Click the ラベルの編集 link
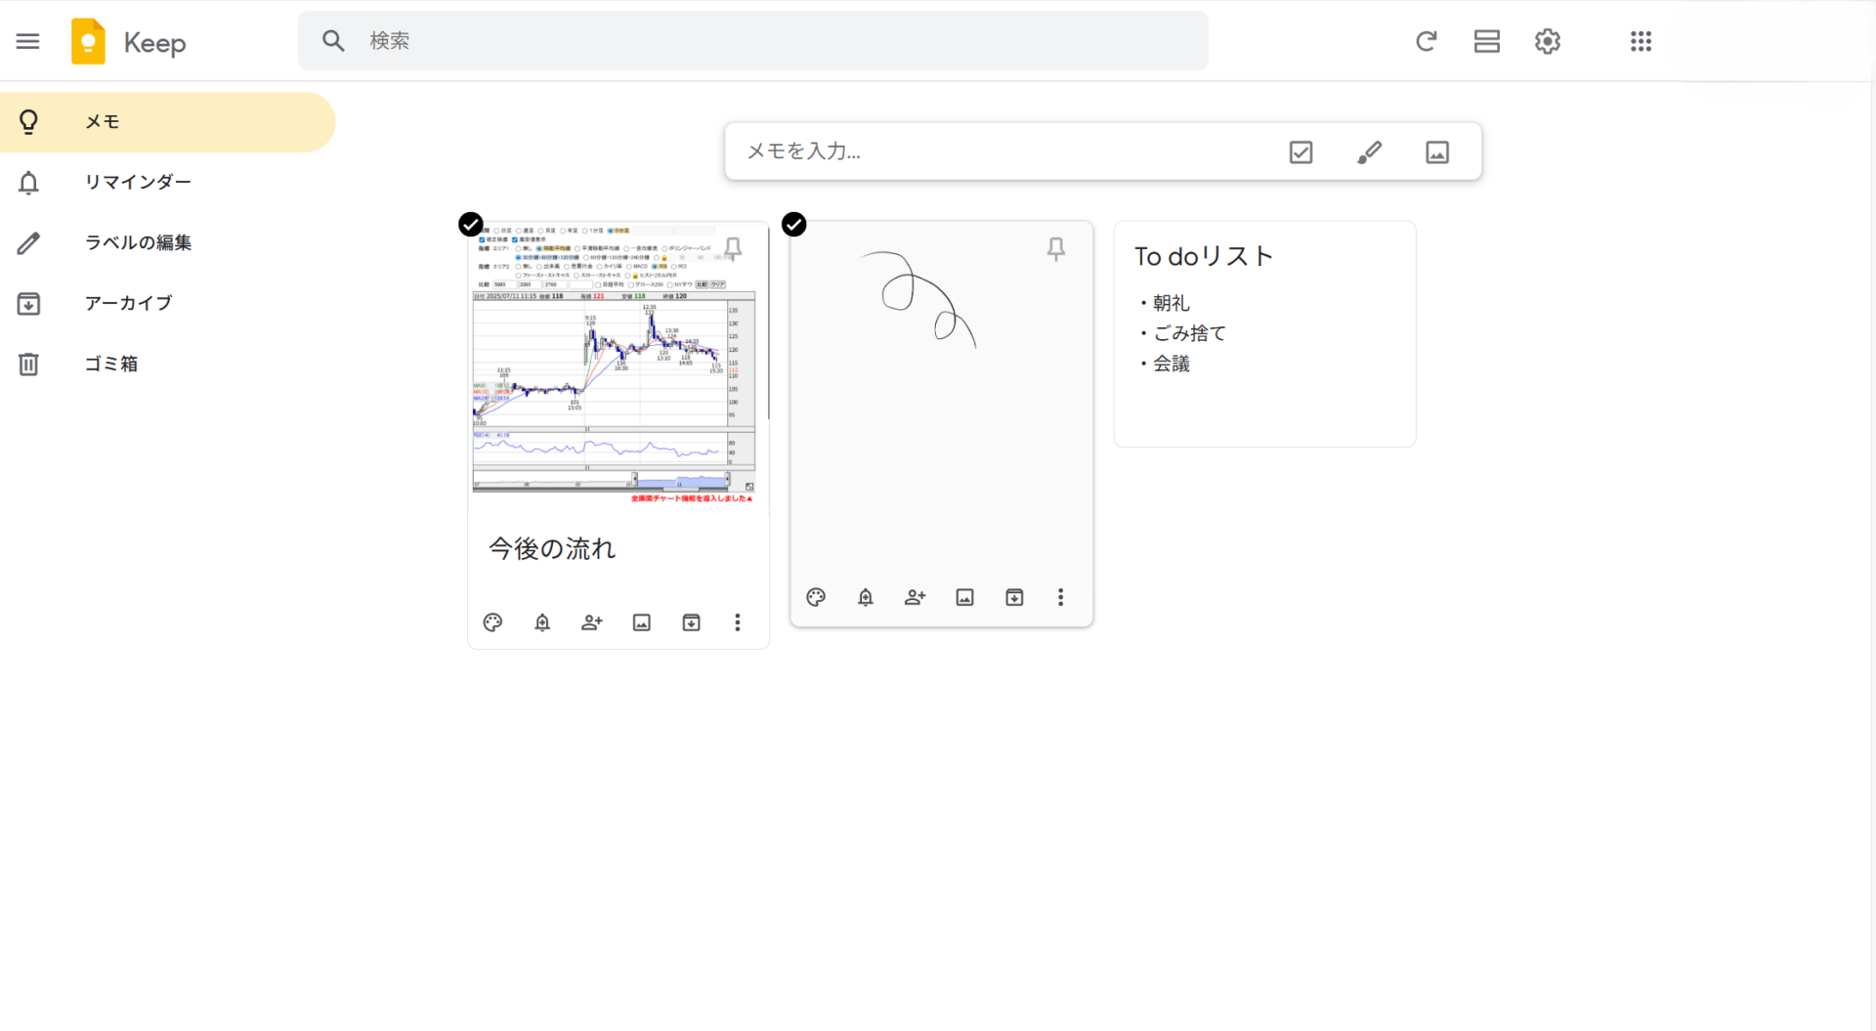The width and height of the screenshot is (1876, 1031). tap(138, 242)
